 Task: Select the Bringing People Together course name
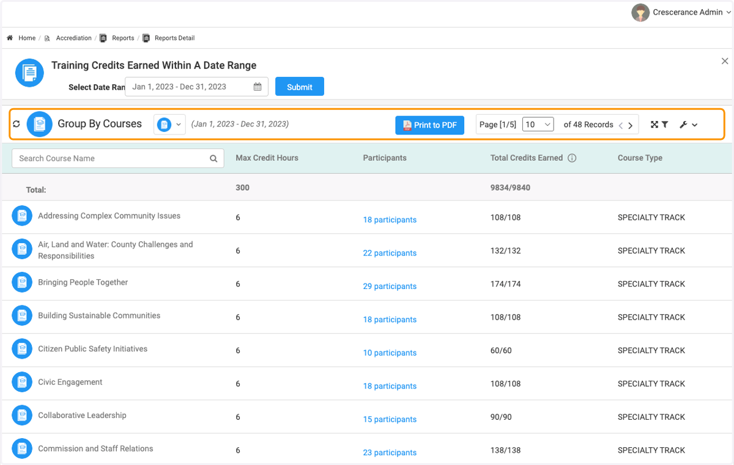83,282
